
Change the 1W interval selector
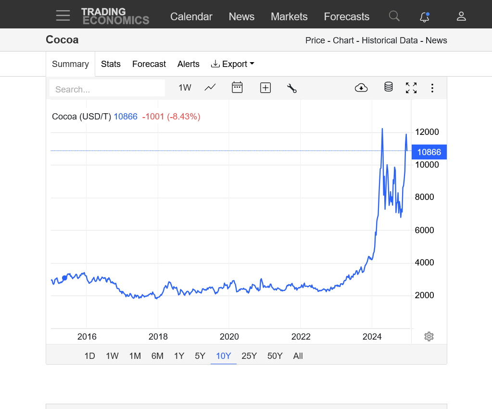[x=185, y=87]
